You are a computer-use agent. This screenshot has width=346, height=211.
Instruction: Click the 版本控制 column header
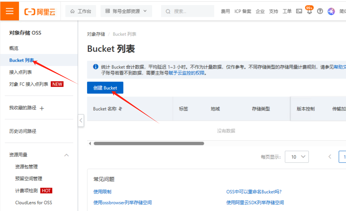306,109
